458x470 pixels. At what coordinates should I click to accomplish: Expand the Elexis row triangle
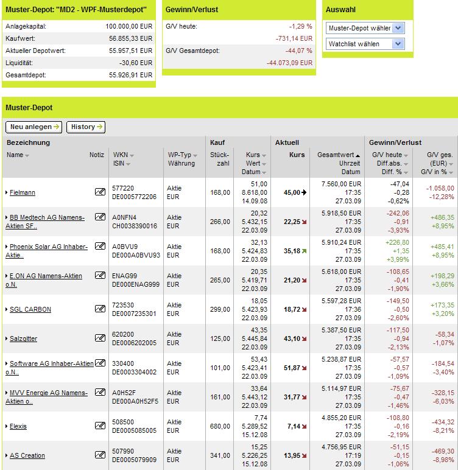tap(7, 426)
